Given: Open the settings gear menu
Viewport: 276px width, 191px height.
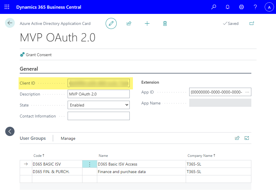Looking at the screenshot, I should click(x=241, y=7).
